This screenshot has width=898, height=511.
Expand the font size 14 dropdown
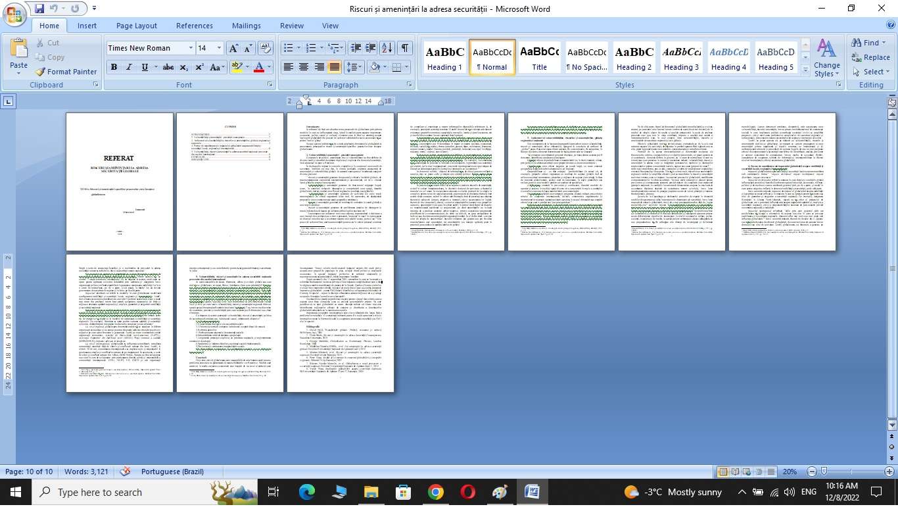coord(220,48)
